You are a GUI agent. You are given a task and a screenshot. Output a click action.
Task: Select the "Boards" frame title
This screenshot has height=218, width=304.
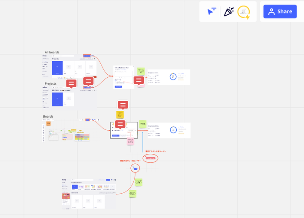click(48, 116)
